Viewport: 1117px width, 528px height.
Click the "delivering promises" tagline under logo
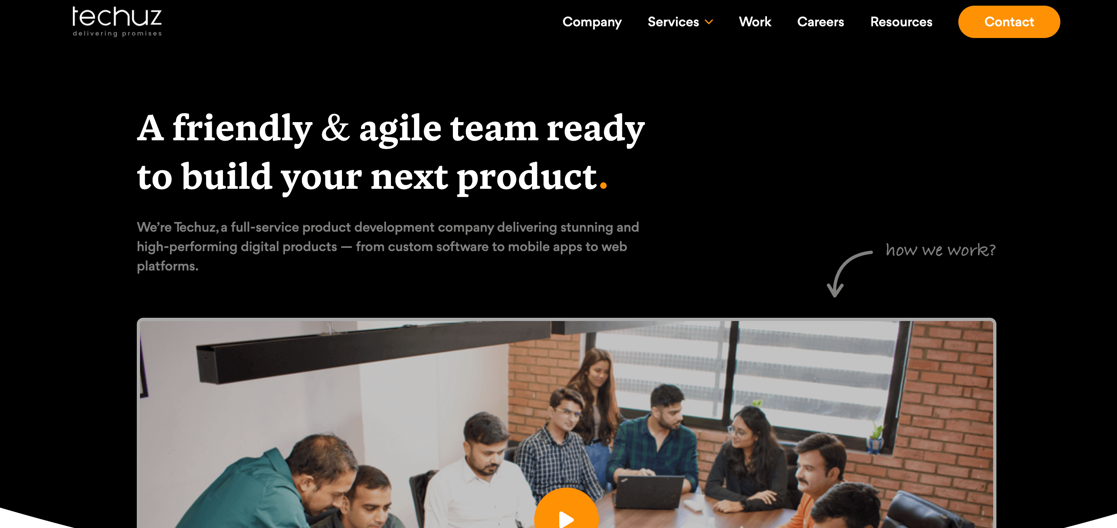pos(117,33)
